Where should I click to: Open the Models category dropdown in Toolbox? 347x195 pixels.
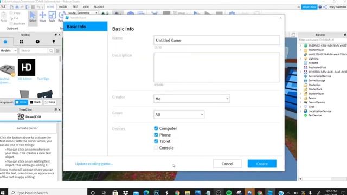tap(9, 50)
